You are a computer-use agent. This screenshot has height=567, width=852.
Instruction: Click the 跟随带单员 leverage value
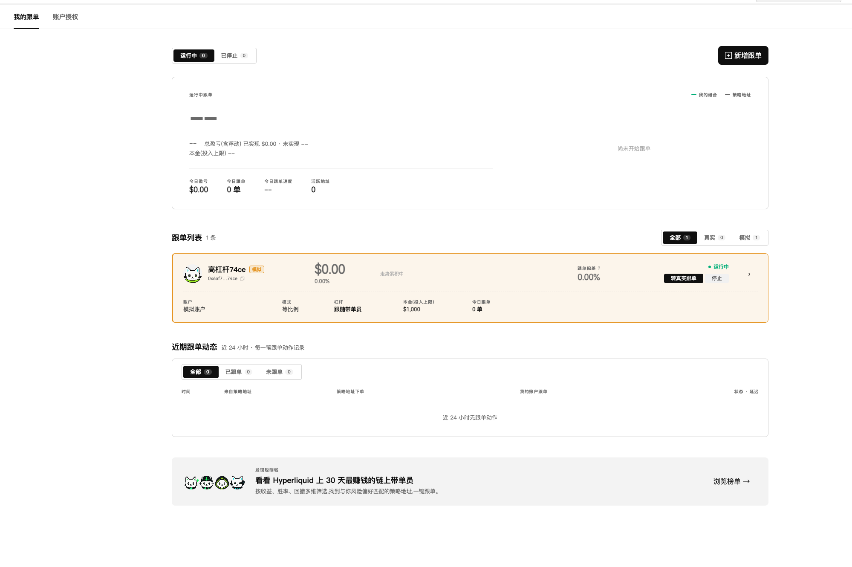[x=348, y=310]
